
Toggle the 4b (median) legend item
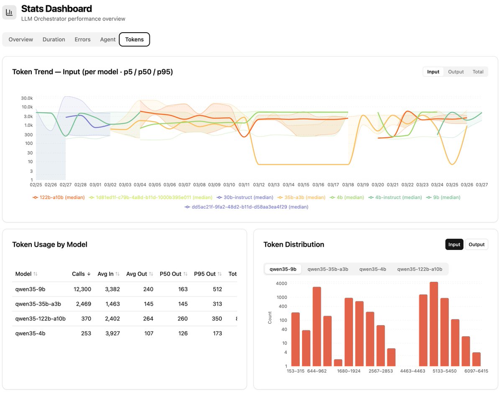click(x=347, y=197)
